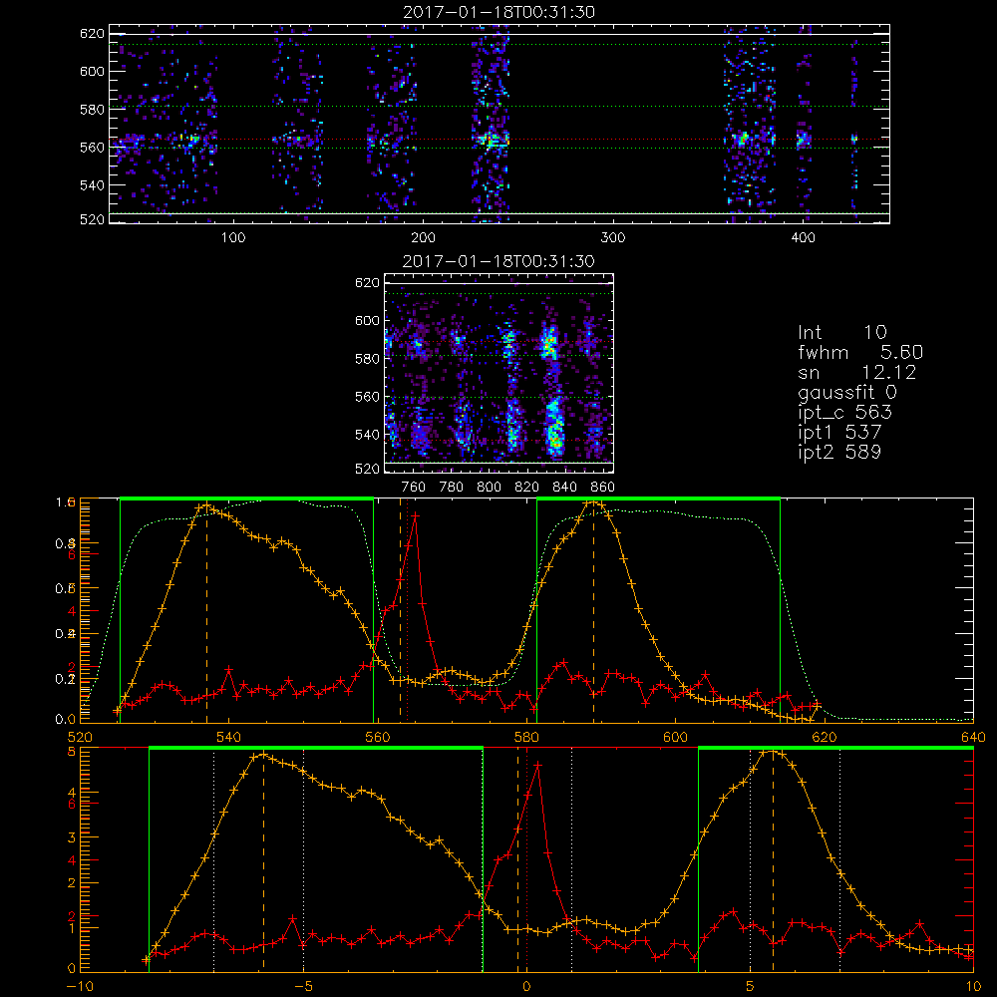The image size is (997, 997).
Task: Click the 820 tick label of the middle plot
Action: coord(527,488)
